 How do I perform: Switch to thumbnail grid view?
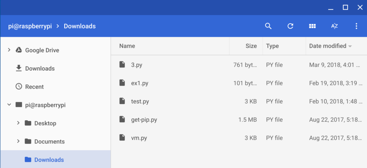[312, 26]
